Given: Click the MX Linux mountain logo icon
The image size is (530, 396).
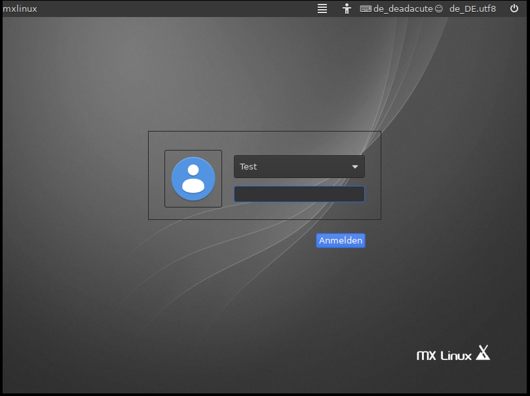Looking at the screenshot, I should (x=483, y=353).
